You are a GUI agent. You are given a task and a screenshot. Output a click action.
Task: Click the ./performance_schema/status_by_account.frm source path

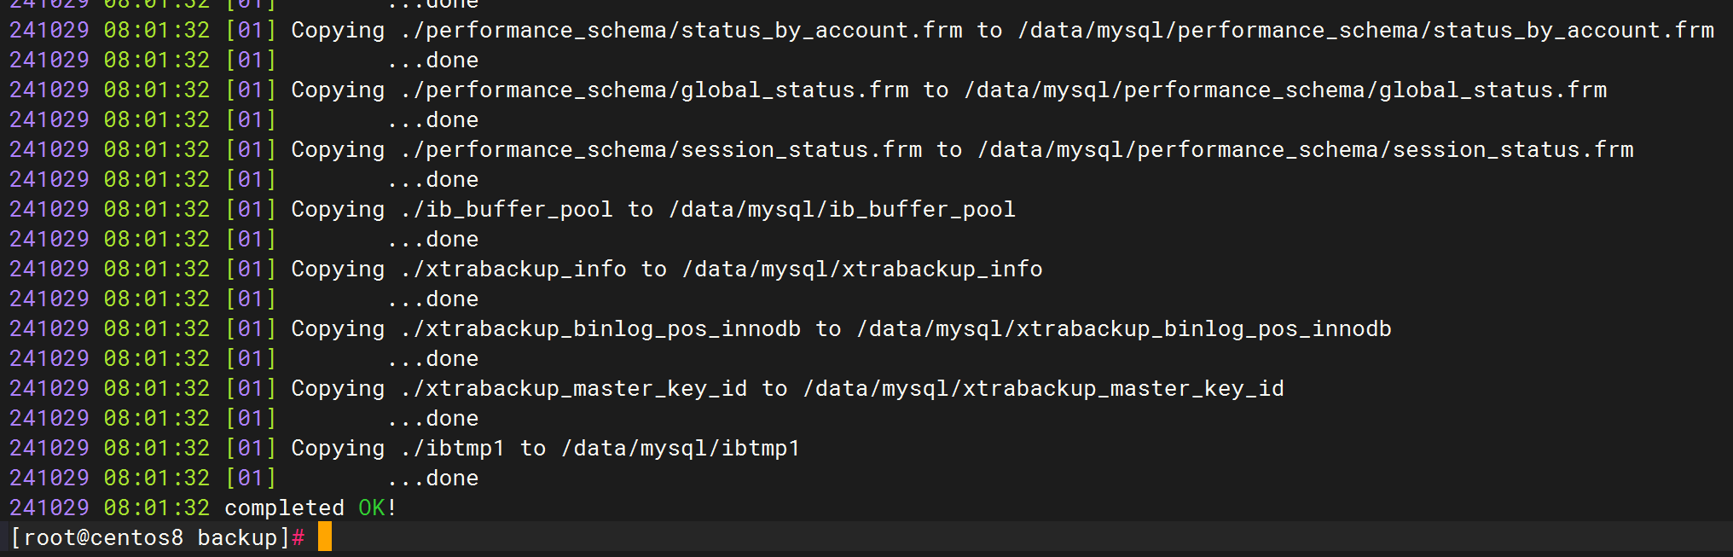click(x=681, y=30)
